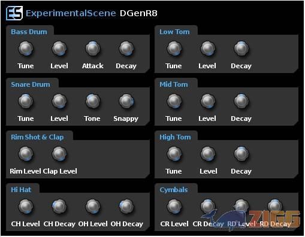
Task: Click the Clap Level knob
Action: [x=59, y=154]
